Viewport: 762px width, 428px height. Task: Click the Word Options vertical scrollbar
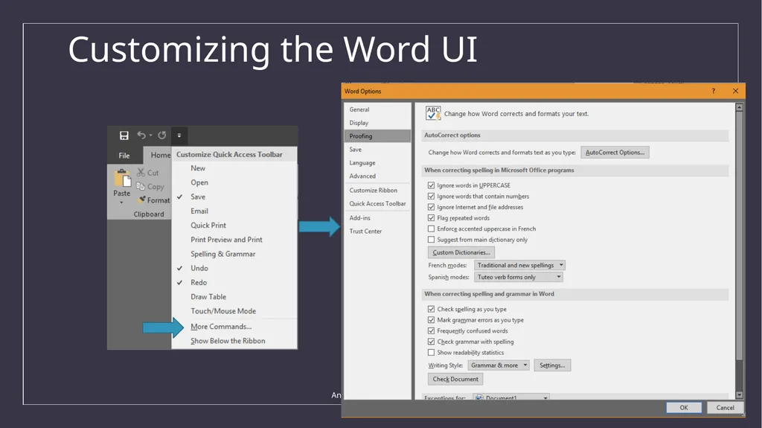pos(739,236)
